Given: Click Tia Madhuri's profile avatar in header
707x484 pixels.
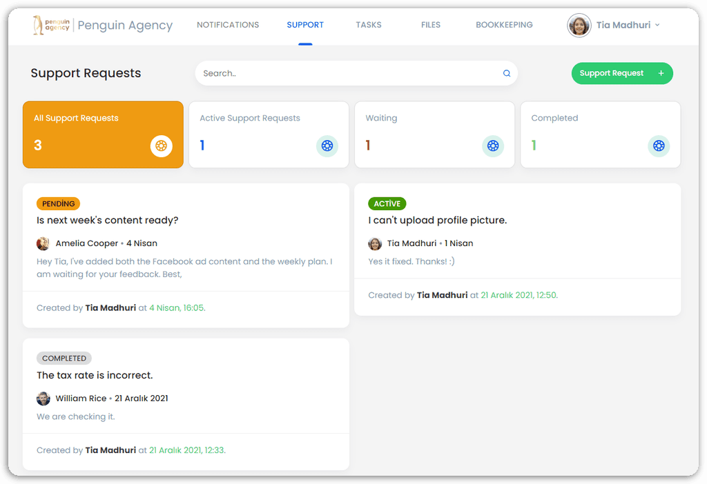Looking at the screenshot, I should 579,26.
